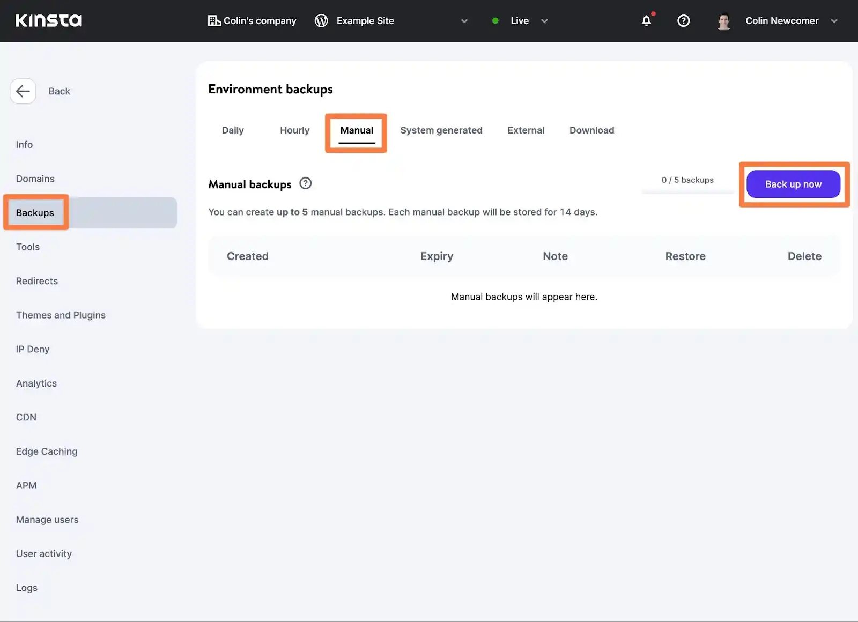Switch to the Daily backups tab
The image size is (858, 622).
(x=233, y=130)
